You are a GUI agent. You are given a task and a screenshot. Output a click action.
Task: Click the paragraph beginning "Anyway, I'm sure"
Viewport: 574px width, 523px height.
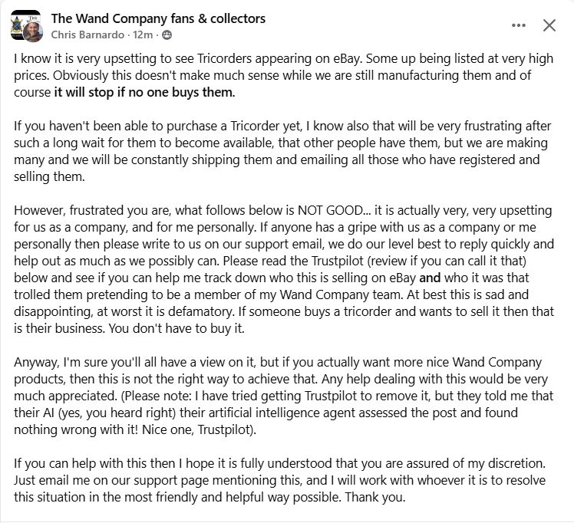[x=283, y=396]
